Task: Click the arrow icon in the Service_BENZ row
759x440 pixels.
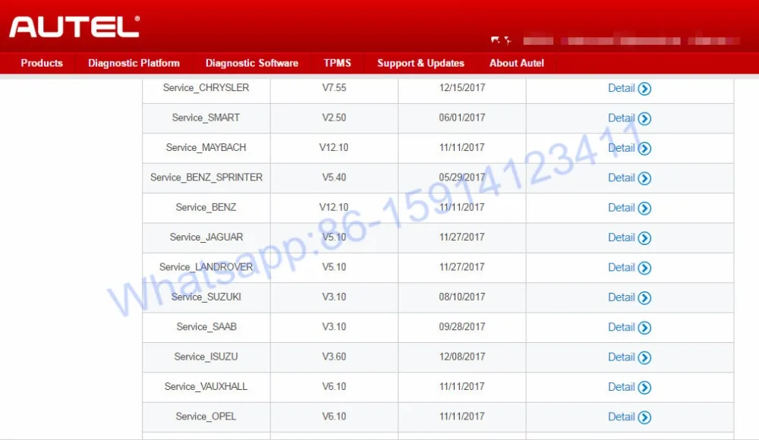Action: click(x=644, y=208)
